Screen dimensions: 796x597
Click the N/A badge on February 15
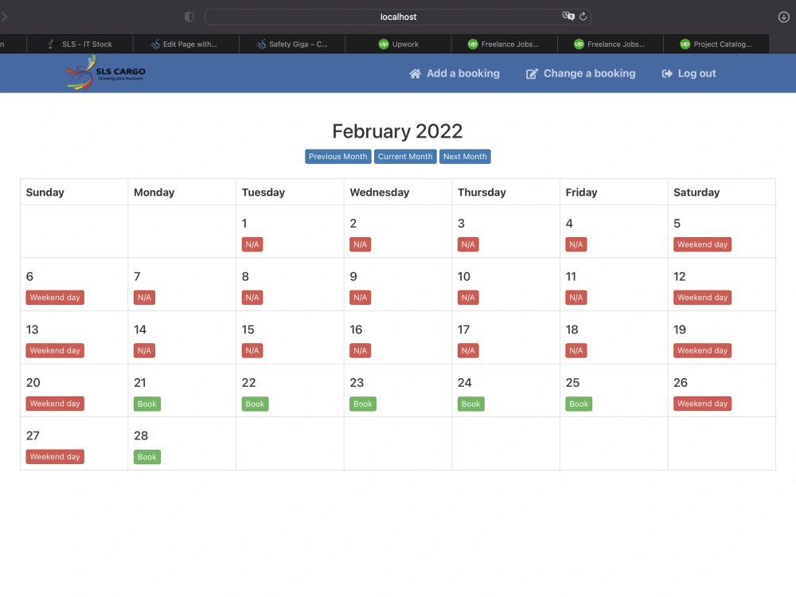[x=252, y=351]
